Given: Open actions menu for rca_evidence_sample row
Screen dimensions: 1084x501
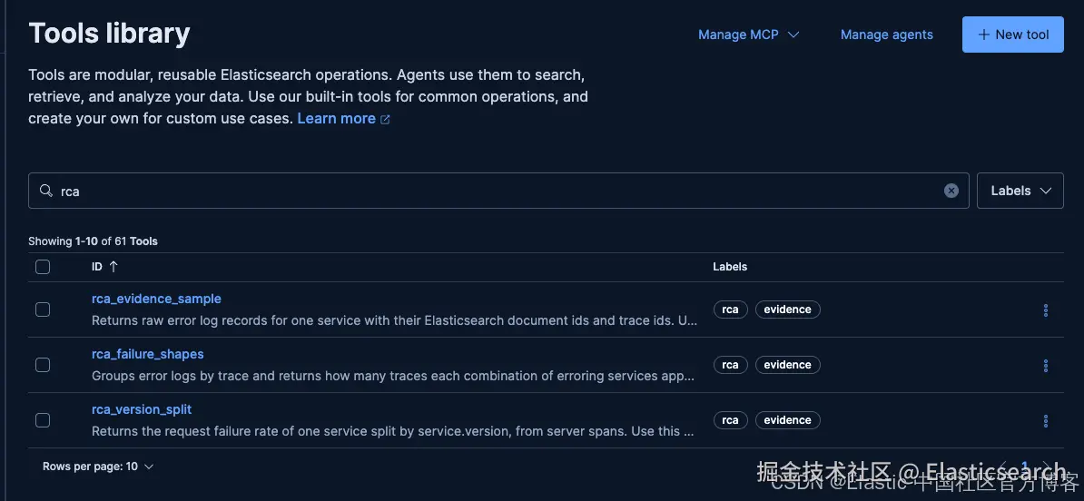Looking at the screenshot, I should coord(1045,310).
